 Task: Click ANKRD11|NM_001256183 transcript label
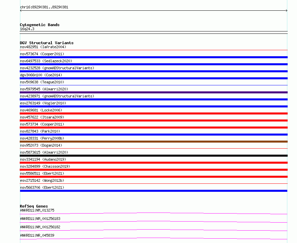(x=40, y=219)
